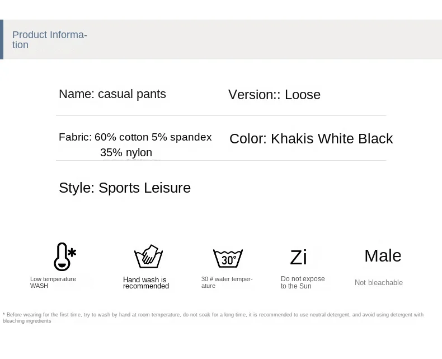Click the hand wash basin icon
The height and width of the screenshot is (359, 442).
click(x=148, y=257)
